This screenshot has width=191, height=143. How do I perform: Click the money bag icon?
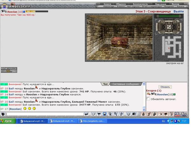(x=143, y=114)
